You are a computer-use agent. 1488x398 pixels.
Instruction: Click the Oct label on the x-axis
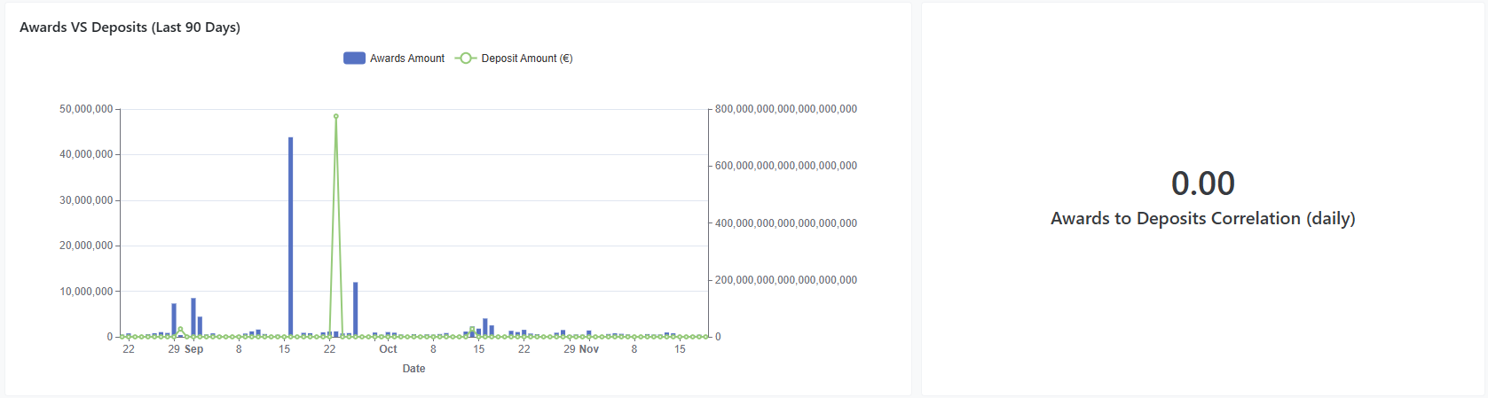(x=388, y=349)
